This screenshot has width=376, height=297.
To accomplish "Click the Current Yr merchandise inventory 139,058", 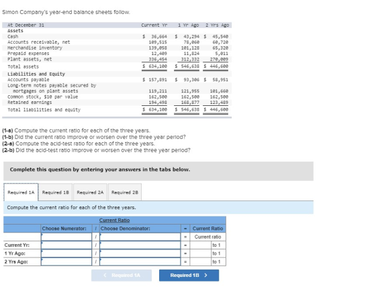I will (158, 48).
